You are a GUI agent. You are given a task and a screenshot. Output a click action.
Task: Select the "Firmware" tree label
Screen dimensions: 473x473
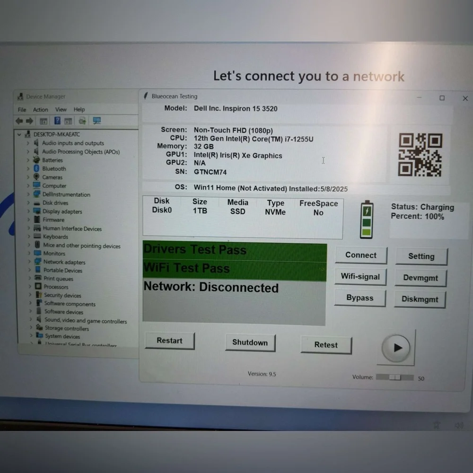click(x=53, y=219)
